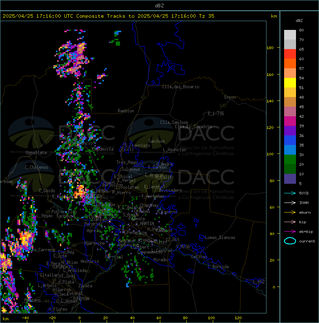Click the Lomas_Blancas place label

220,237
